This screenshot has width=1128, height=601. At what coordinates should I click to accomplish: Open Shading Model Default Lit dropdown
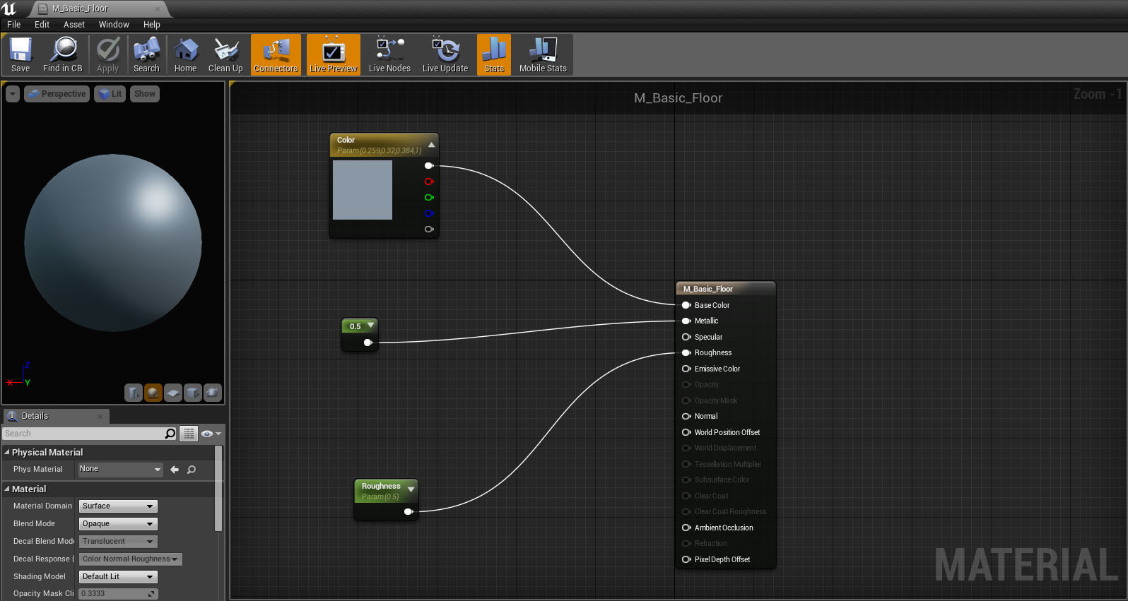(118, 577)
